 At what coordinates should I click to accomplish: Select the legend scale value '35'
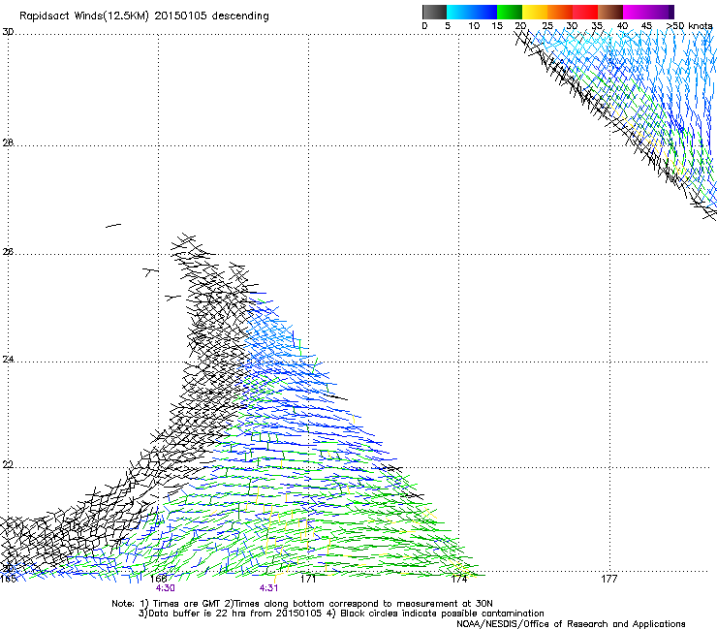(x=597, y=26)
